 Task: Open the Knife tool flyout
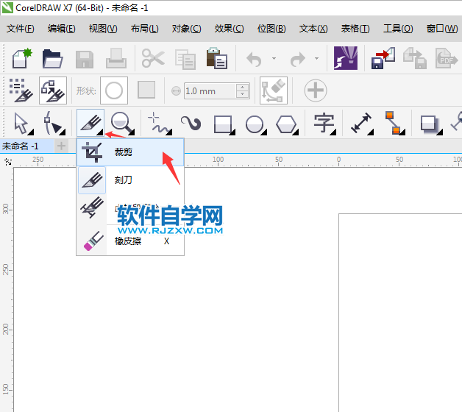pos(90,123)
